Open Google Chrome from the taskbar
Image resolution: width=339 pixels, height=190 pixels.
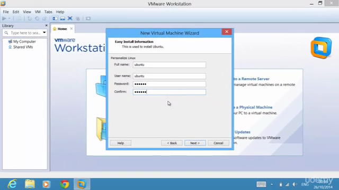point(65,184)
